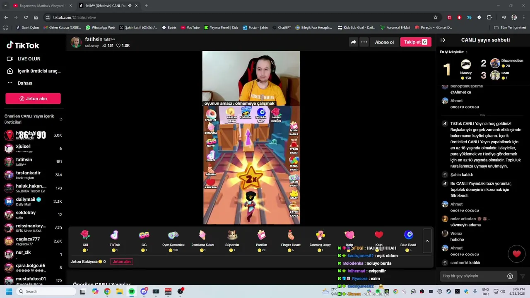Send the Zanmang Loopy gift
This screenshot has width=530, height=298.
pos(320,240)
